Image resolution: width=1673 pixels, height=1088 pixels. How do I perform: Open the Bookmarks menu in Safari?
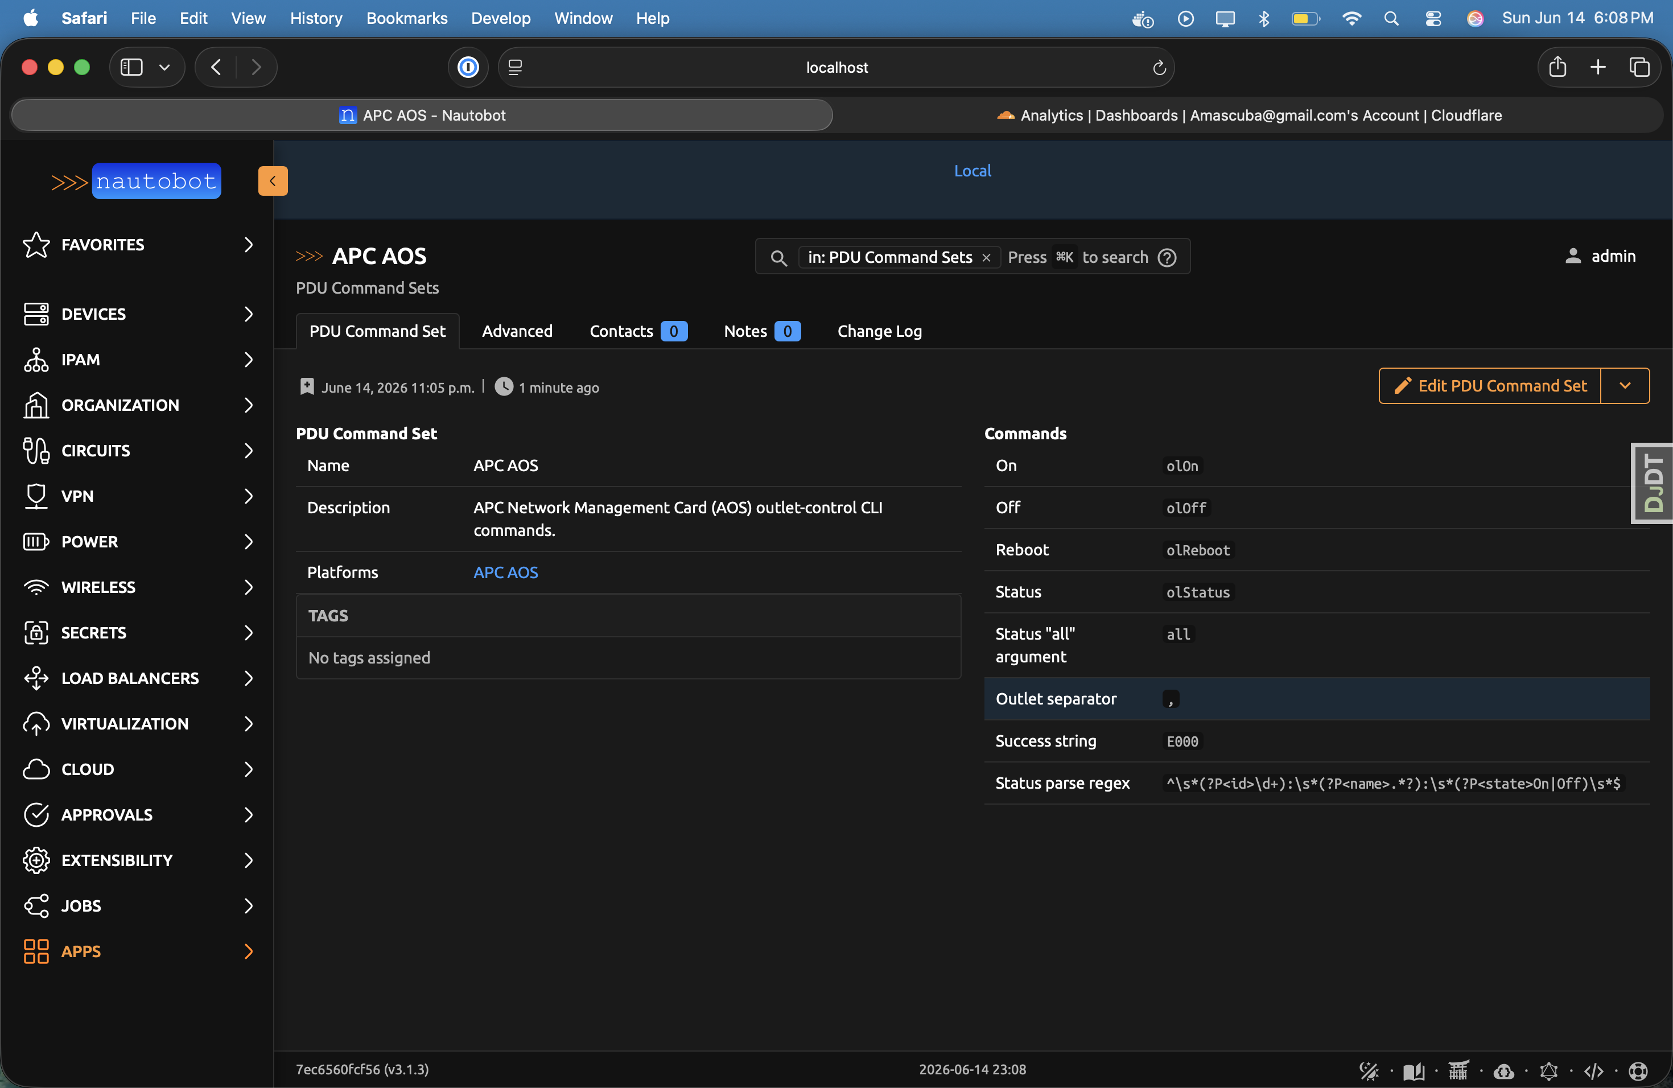407,18
